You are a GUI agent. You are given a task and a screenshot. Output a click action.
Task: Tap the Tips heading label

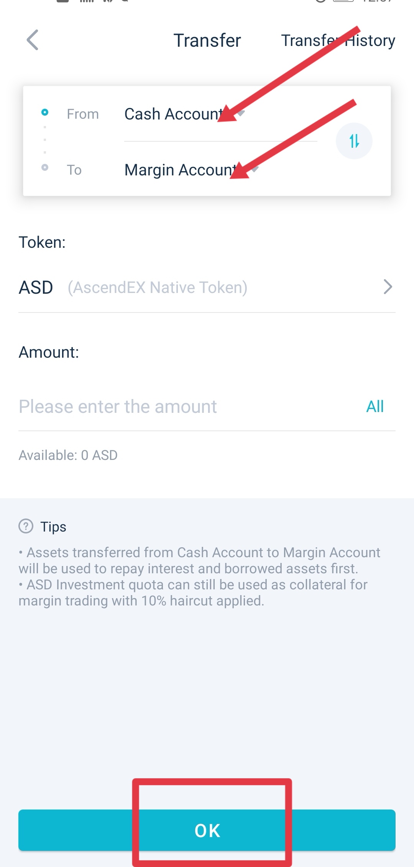pos(53,527)
